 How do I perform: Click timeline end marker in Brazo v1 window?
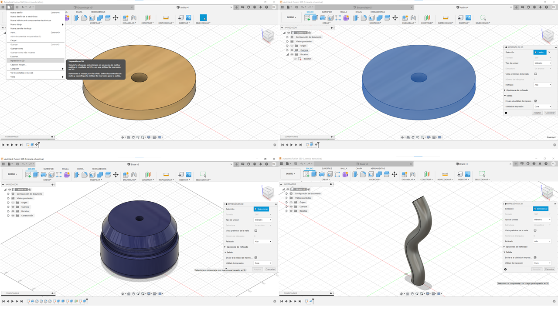coord(313,300)
